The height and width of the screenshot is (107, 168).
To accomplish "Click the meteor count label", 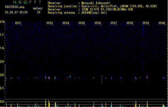I will point(38,8).
